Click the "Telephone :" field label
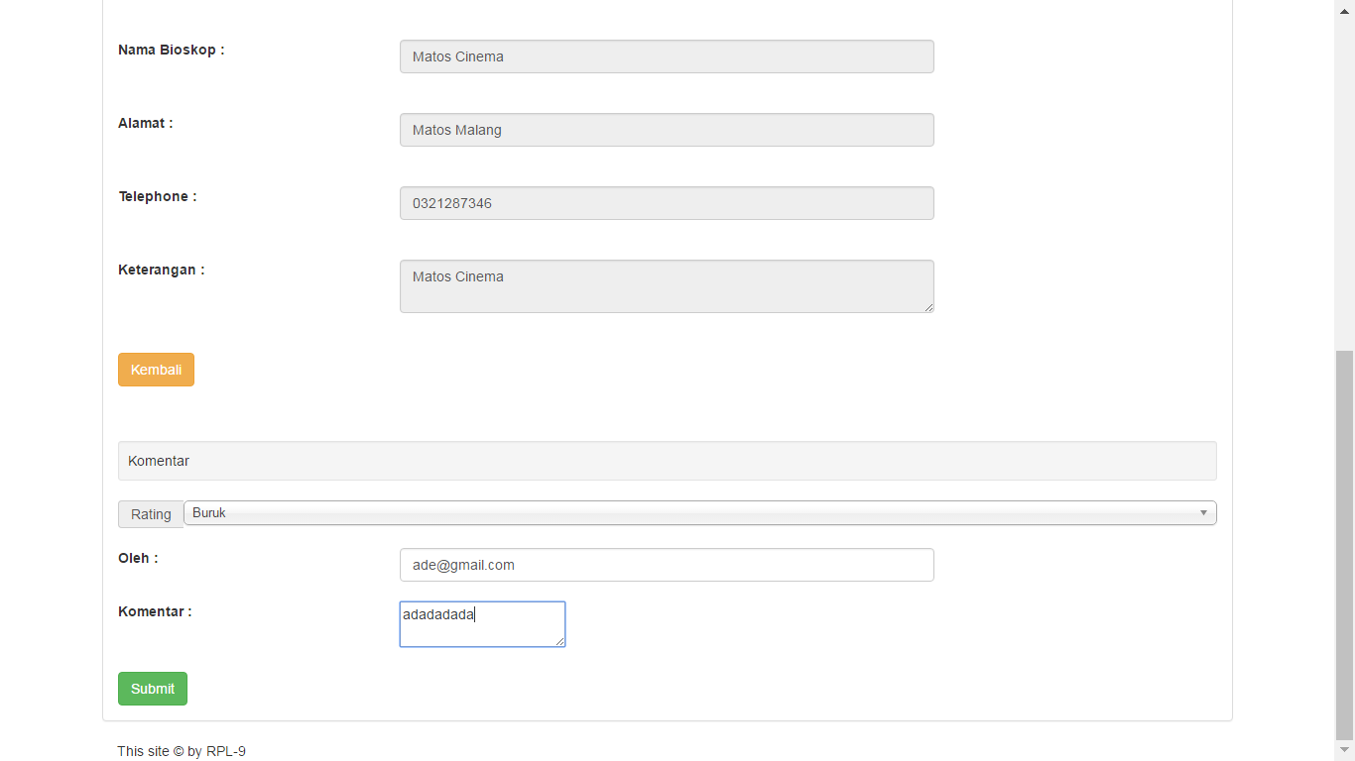The width and height of the screenshot is (1355, 761). pos(158,196)
